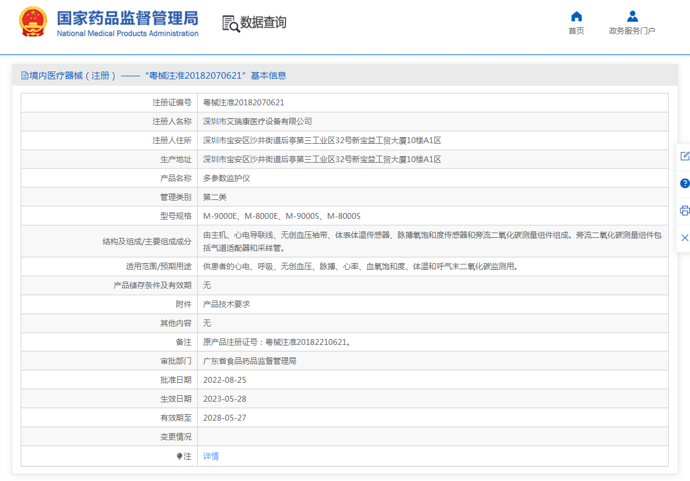The image size is (690, 481).
Task: Select remark 原产品注册证号：粤械注准20182210621
Action: click(x=277, y=342)
